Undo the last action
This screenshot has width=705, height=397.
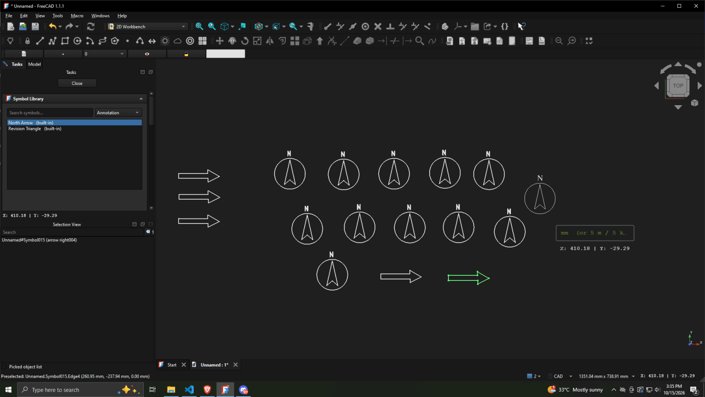pos(53,27)
